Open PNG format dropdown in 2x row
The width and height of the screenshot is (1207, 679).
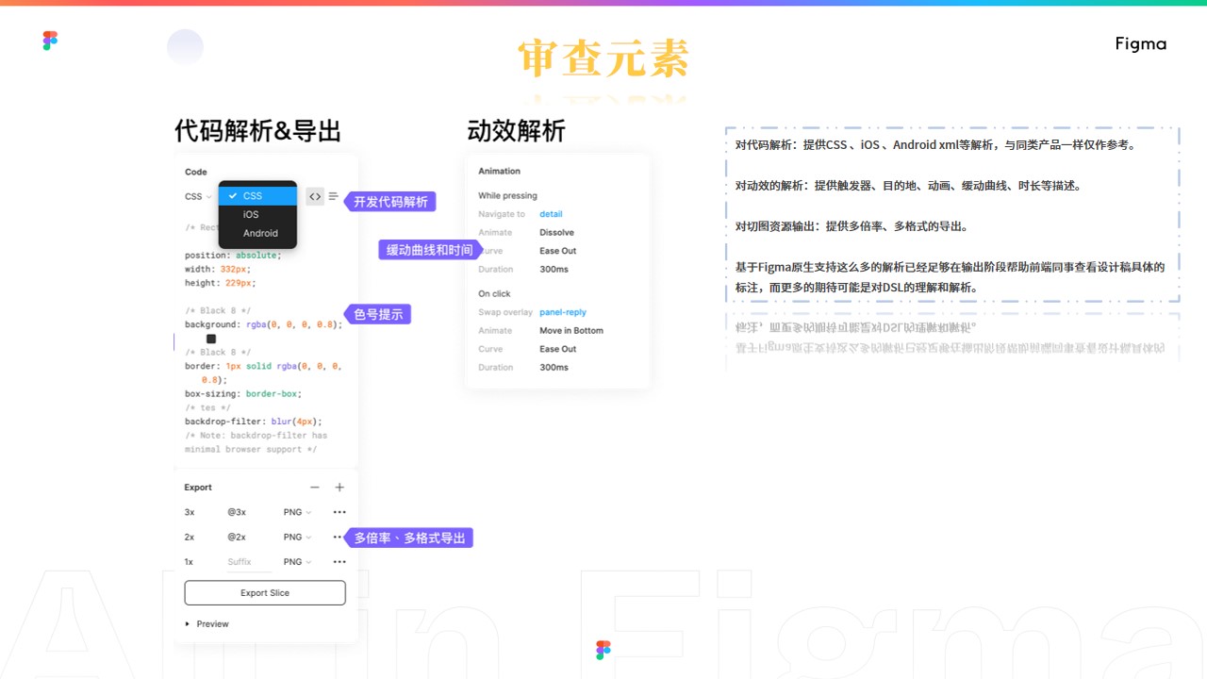tap(297, 537)
